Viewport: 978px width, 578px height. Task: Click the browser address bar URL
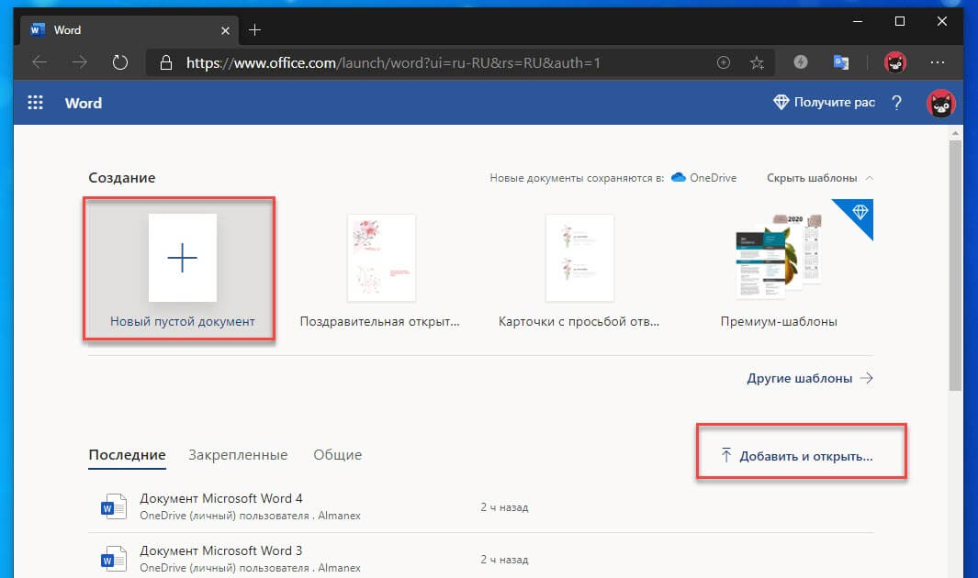coord(395,62)
